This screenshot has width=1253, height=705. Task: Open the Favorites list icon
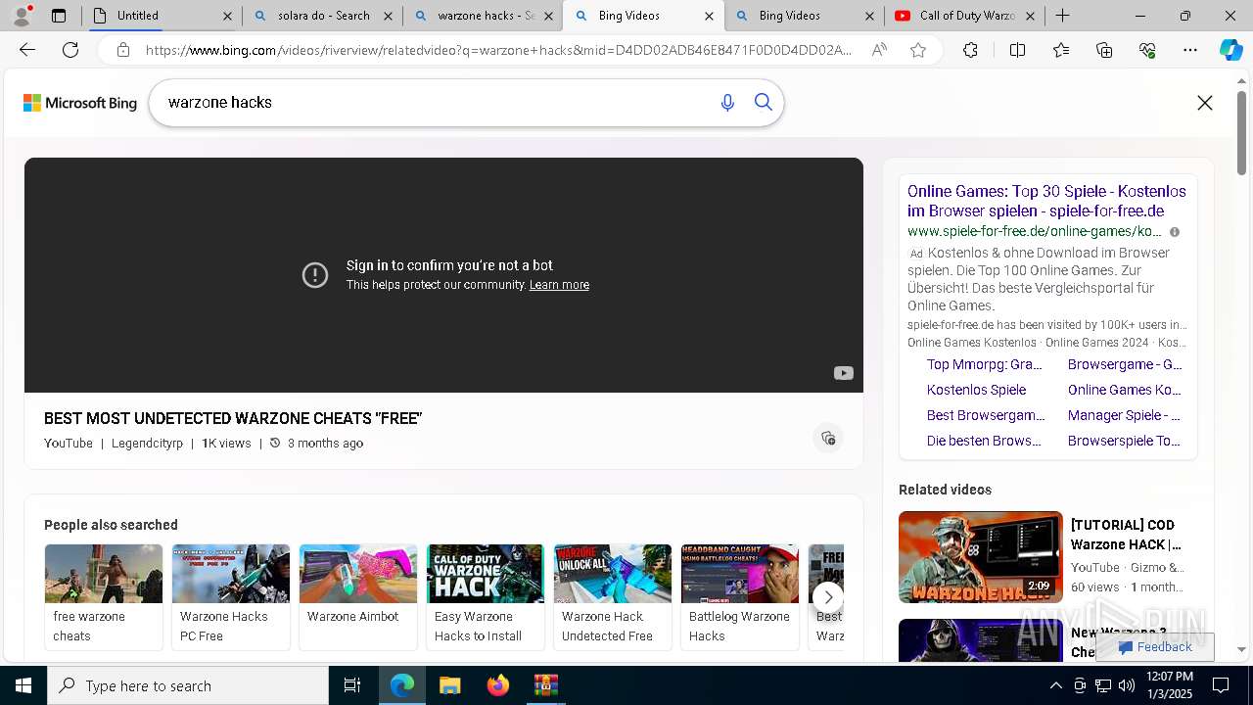1061,50
